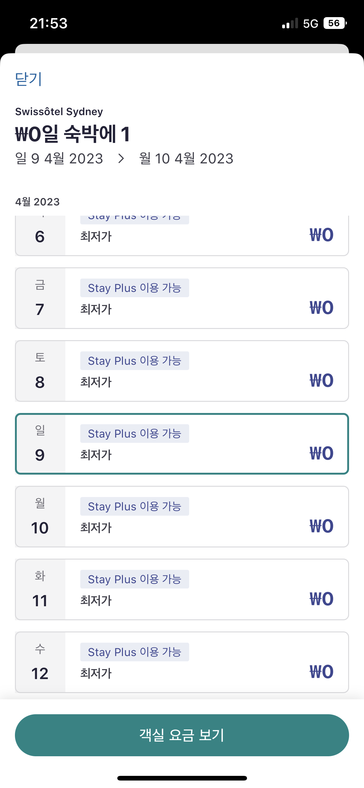
Task: Tap the Stay Plus badge on April 12
Action: click(134, 652)
